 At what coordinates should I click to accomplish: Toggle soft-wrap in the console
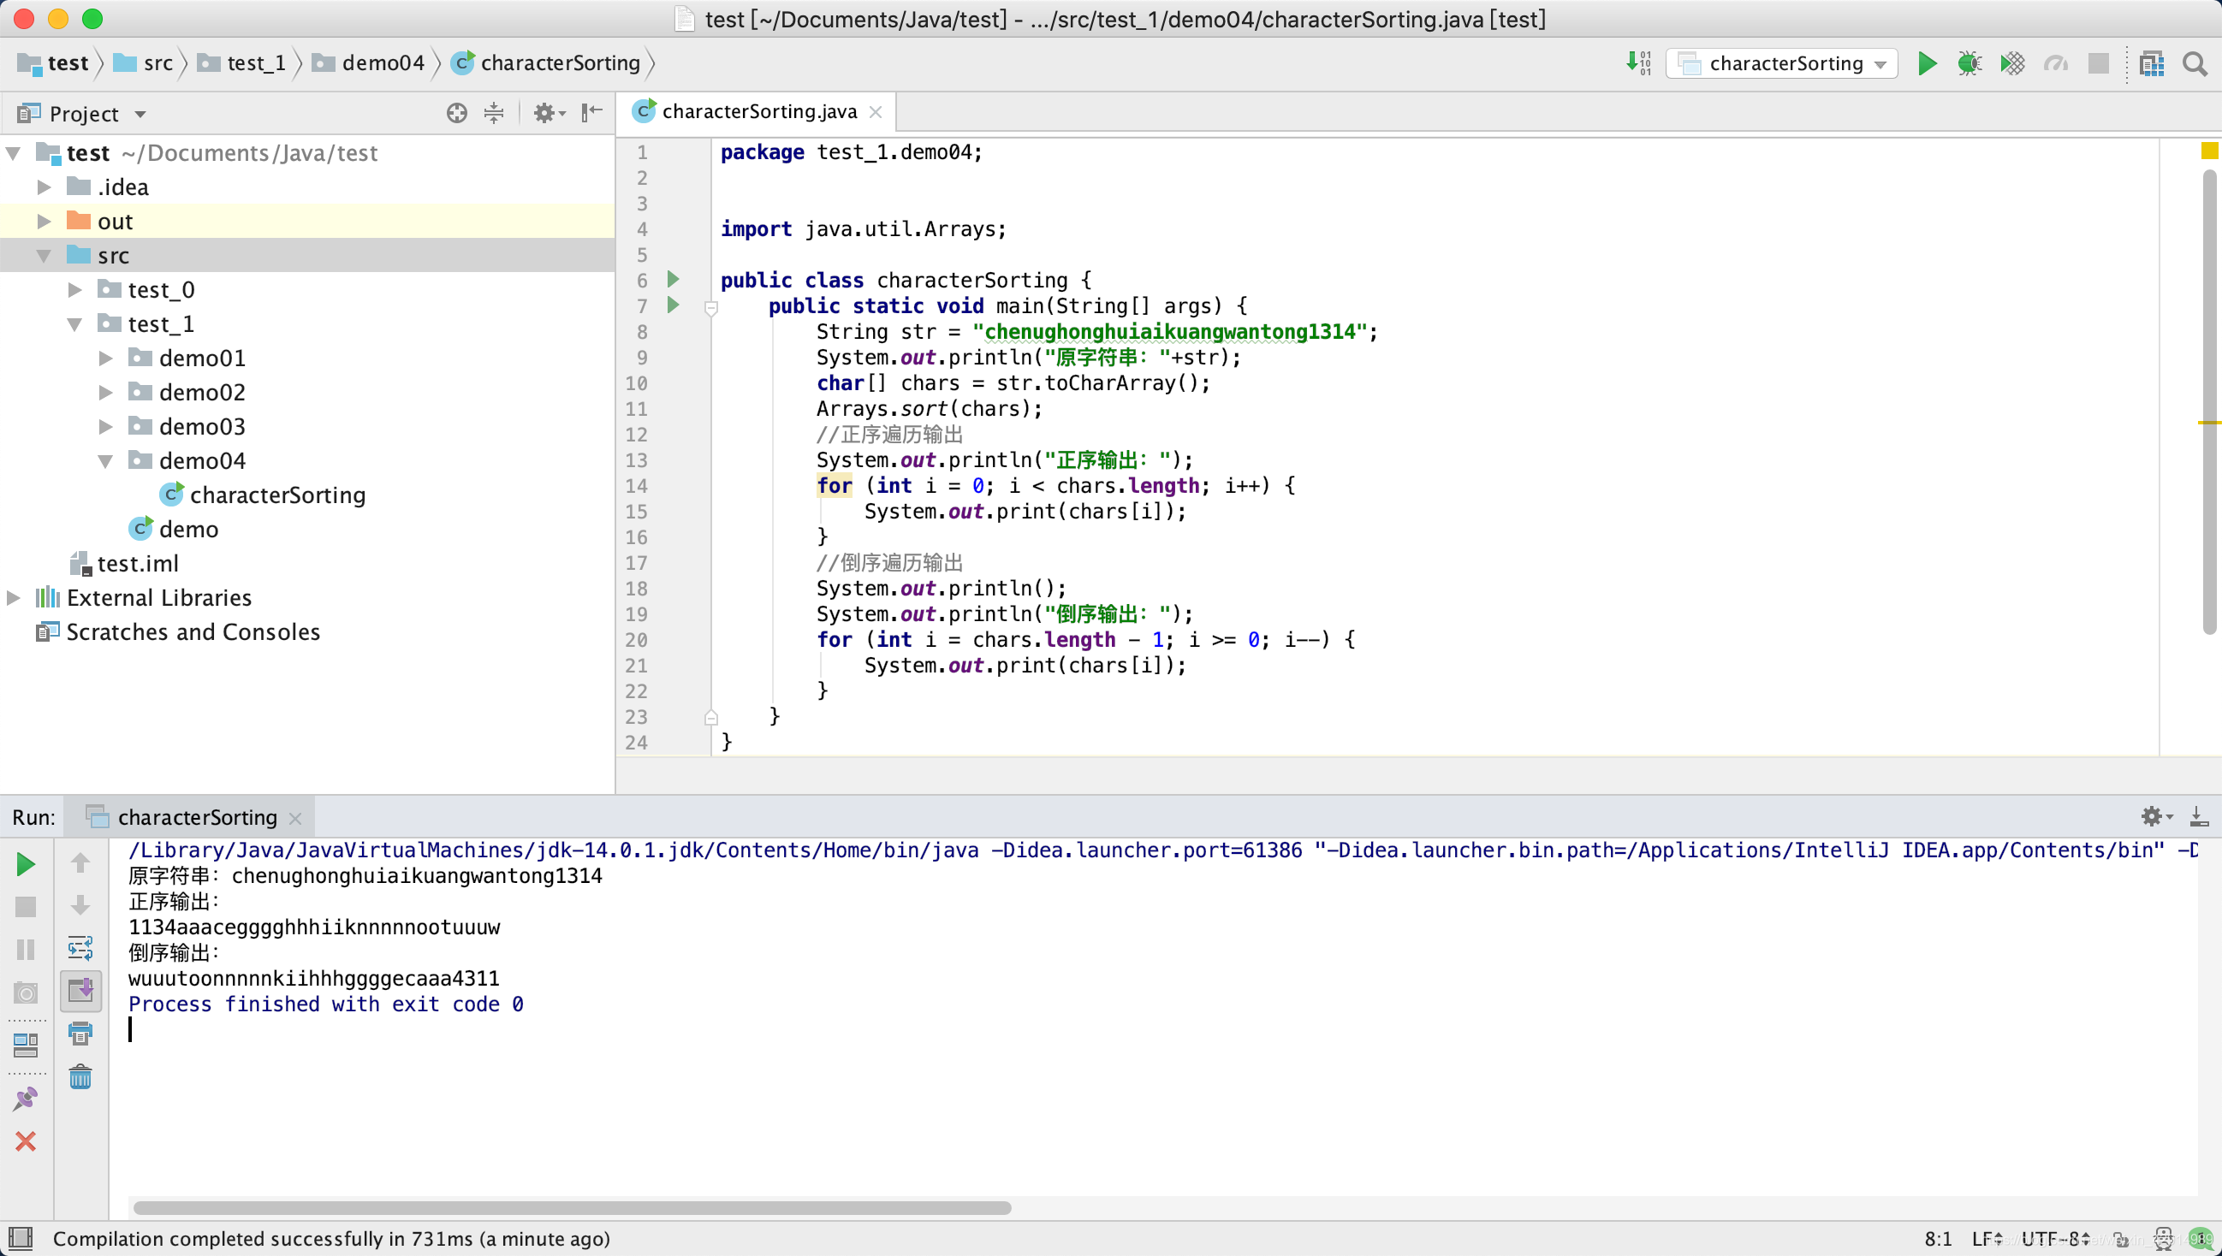click(80, 948)
